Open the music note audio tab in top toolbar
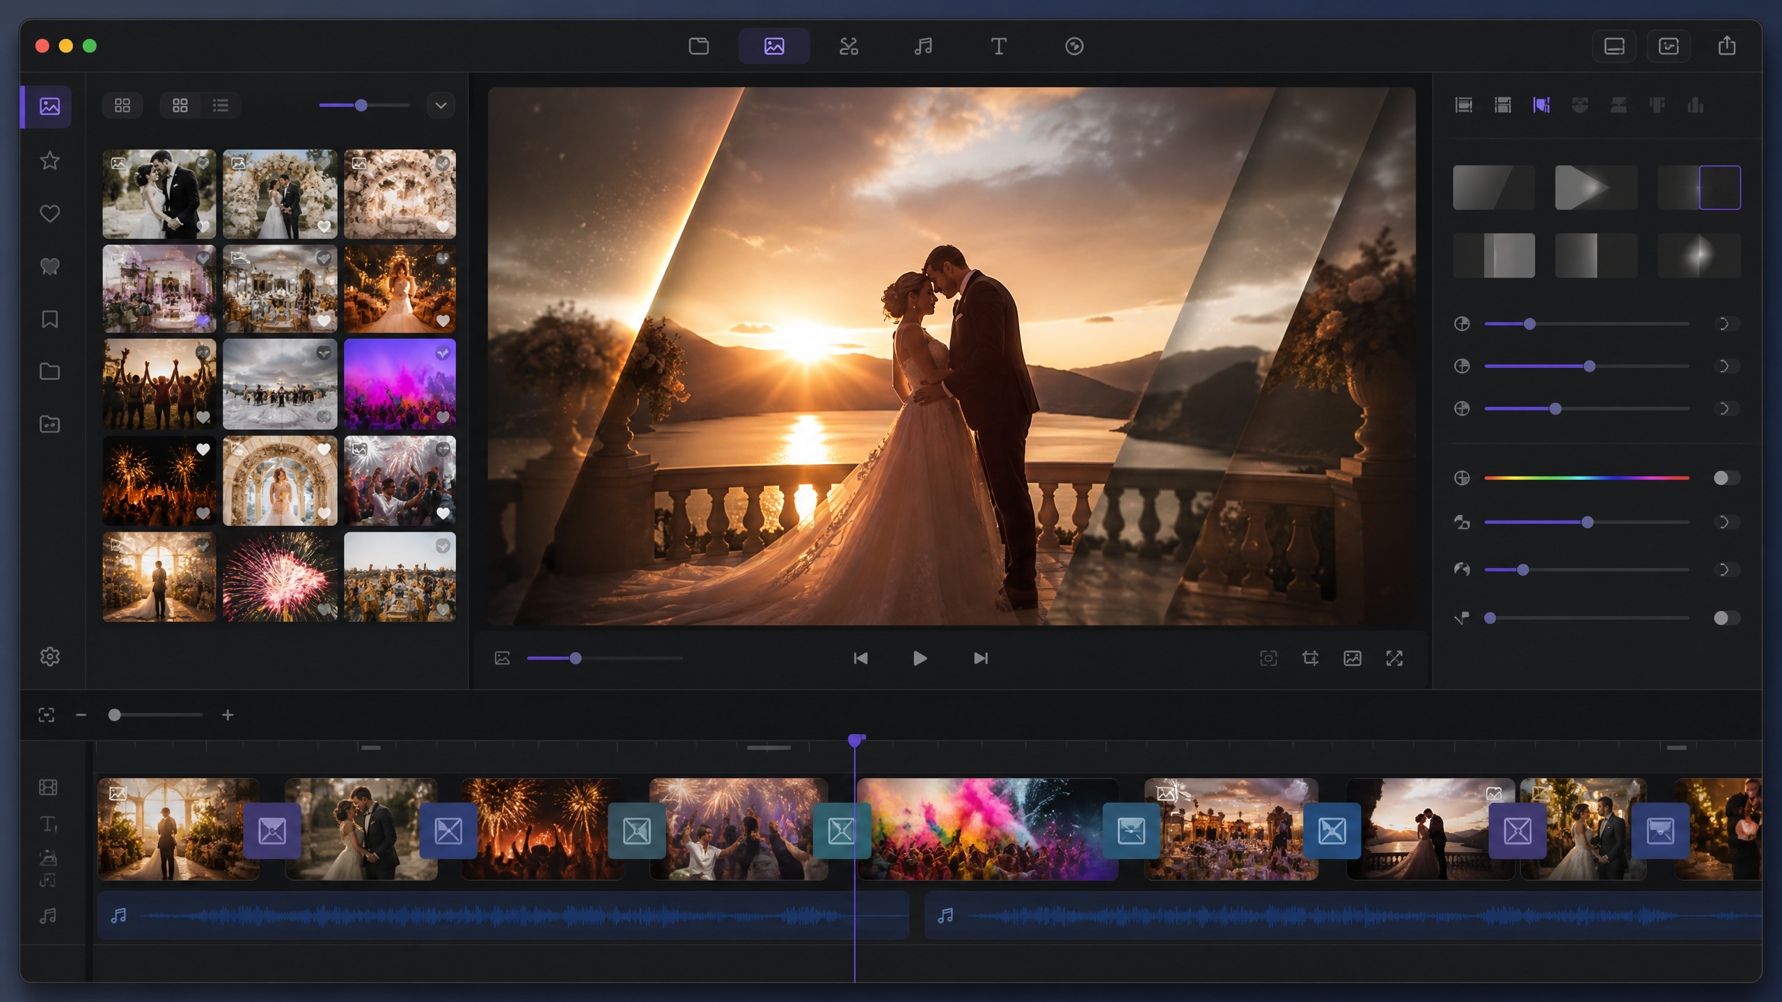This screenshot has height=1002, width=1782. (923, 47)
